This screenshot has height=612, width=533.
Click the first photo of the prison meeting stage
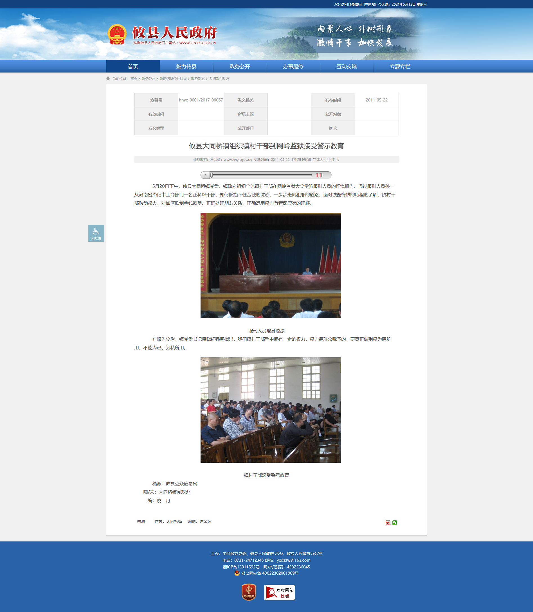coord(271,265)
